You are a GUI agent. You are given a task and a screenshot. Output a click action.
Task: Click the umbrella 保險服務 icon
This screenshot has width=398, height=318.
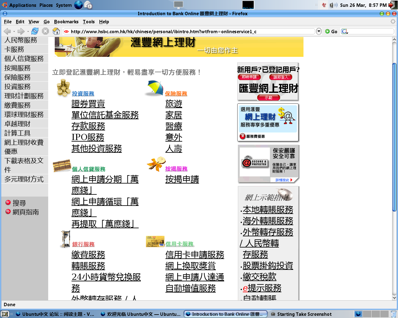(155, 88)
